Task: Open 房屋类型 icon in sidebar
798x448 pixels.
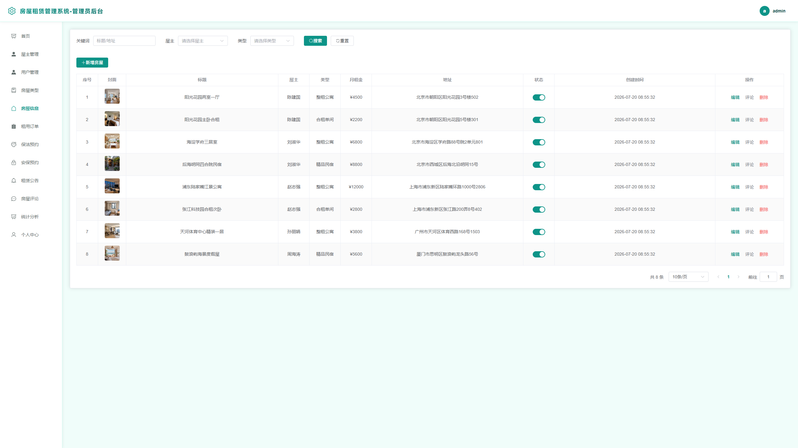Action: 14,90
